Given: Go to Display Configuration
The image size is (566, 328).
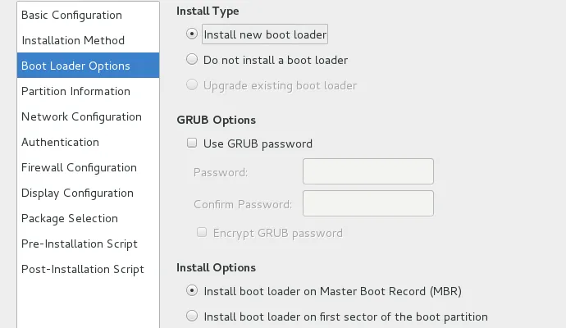Looking at the screenshot, I should point(77,193).
